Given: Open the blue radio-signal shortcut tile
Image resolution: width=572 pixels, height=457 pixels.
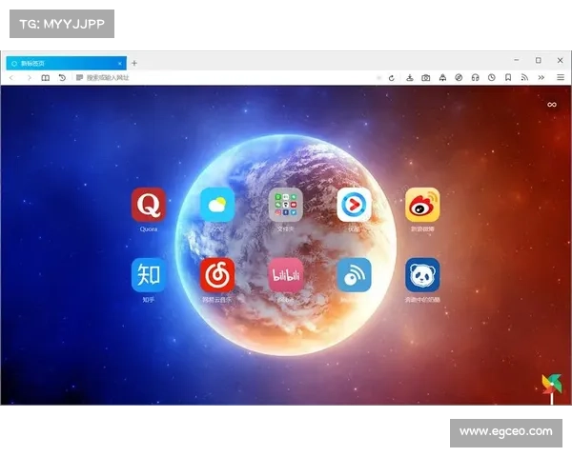Looking at the screenshot, I should pyautogui.click(x=354, y=275).
